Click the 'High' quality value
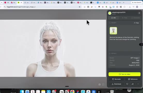Screen dimensions: 143x93 (x=138, y=60)
